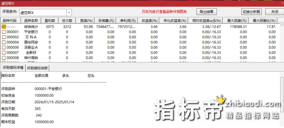
Task: Click the icon beside 000004 国华网安
Action: (4, 42)
